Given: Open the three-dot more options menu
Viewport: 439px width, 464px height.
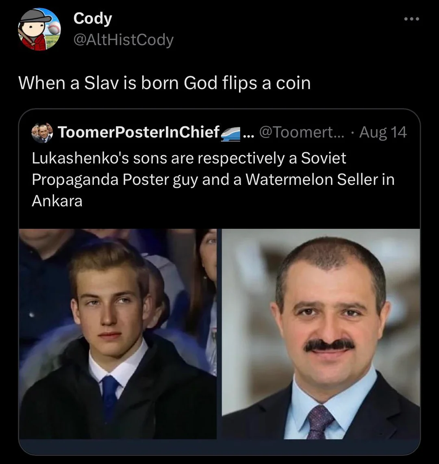Looking at the screenshot, I should (409, 19).
